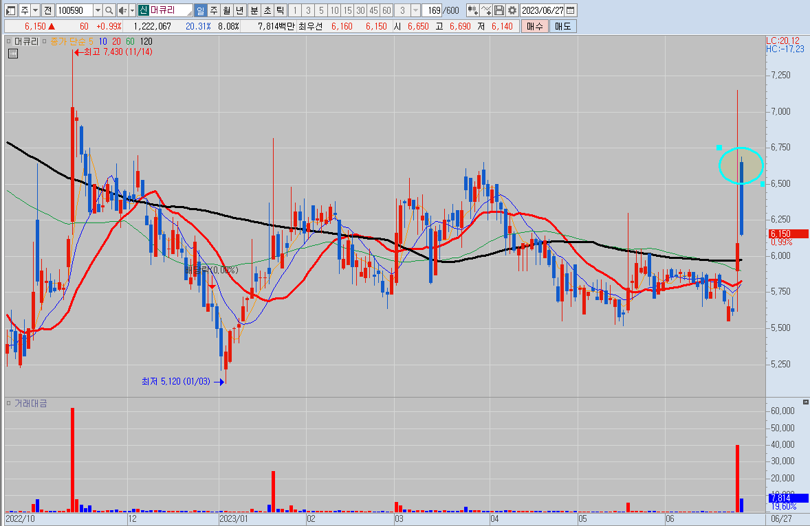Click the 10-day moving average label

tap(103, 41)
